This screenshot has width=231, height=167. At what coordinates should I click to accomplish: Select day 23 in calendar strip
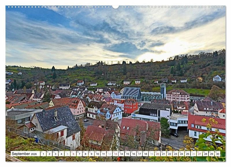176,154
